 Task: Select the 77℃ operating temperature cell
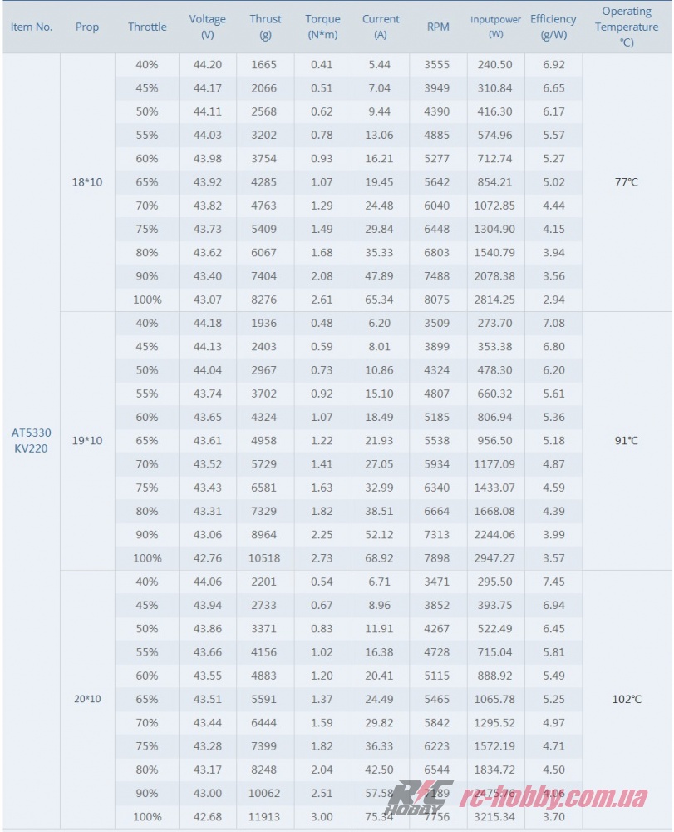627,182
